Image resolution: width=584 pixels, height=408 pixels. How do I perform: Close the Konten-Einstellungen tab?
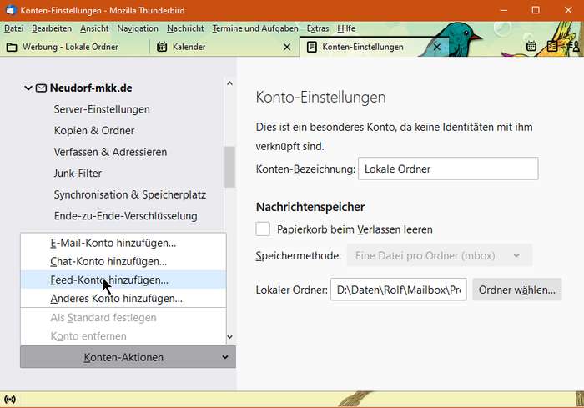click(435, 47)
